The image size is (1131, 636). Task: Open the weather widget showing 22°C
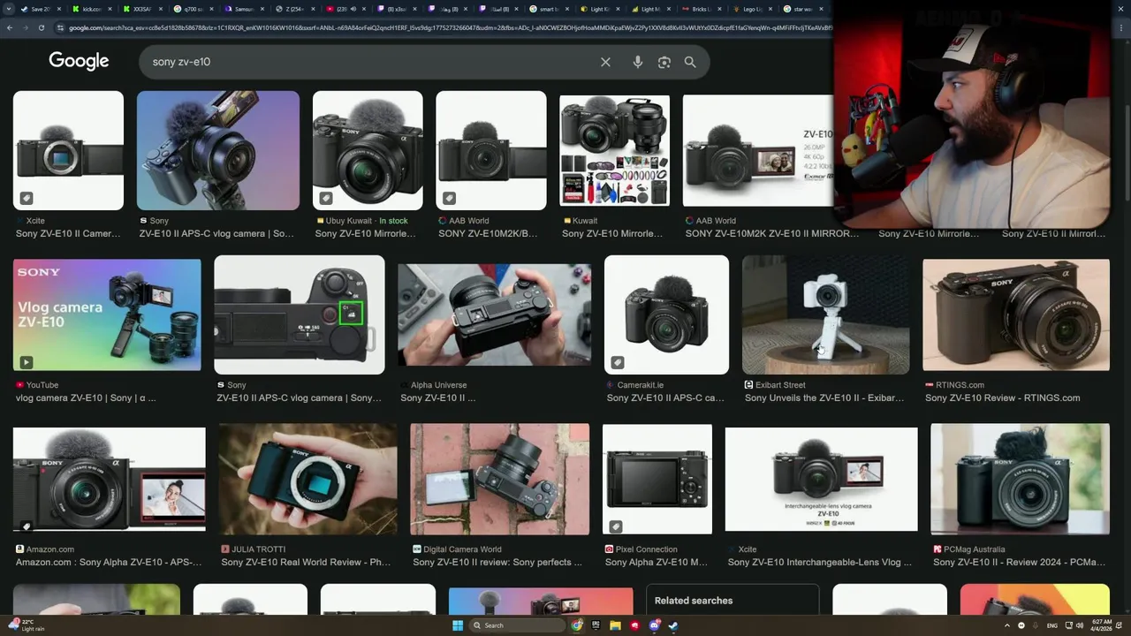pyautogui.click(x=25, y=625)
